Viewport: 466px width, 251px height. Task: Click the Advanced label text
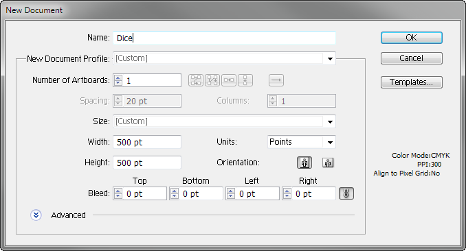[x=68, y=215]
